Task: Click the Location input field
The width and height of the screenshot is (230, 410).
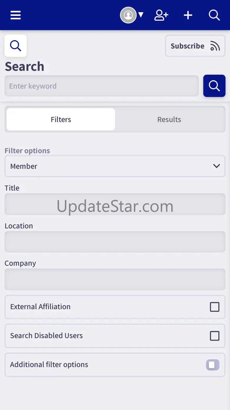Action: pos(115,242)
